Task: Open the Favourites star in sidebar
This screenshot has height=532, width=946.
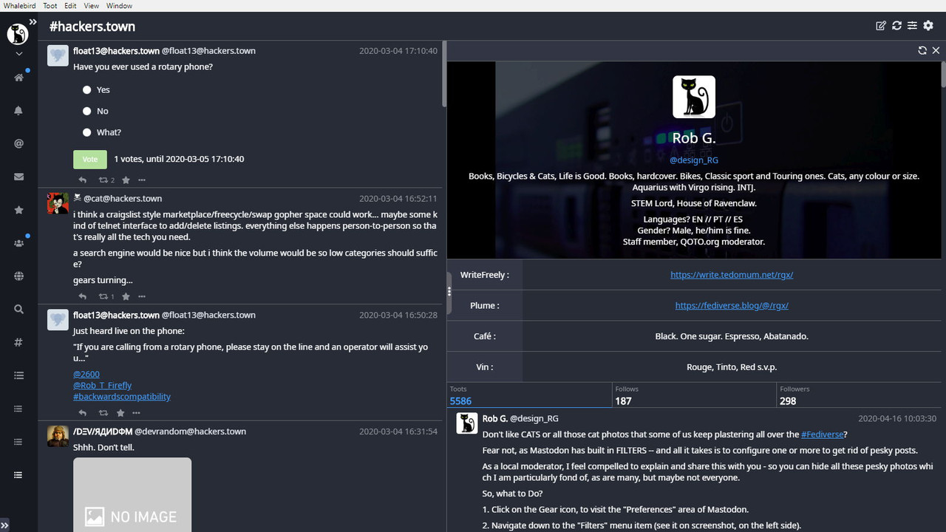Action: [18, 210]
